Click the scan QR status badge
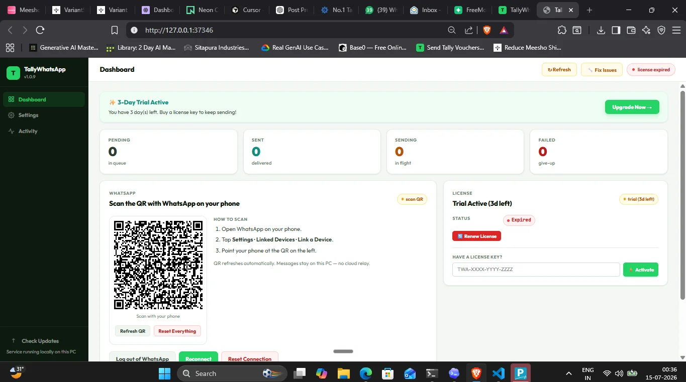Image resolution: width=686 pixels, height=382 pixels. point(412,199)
